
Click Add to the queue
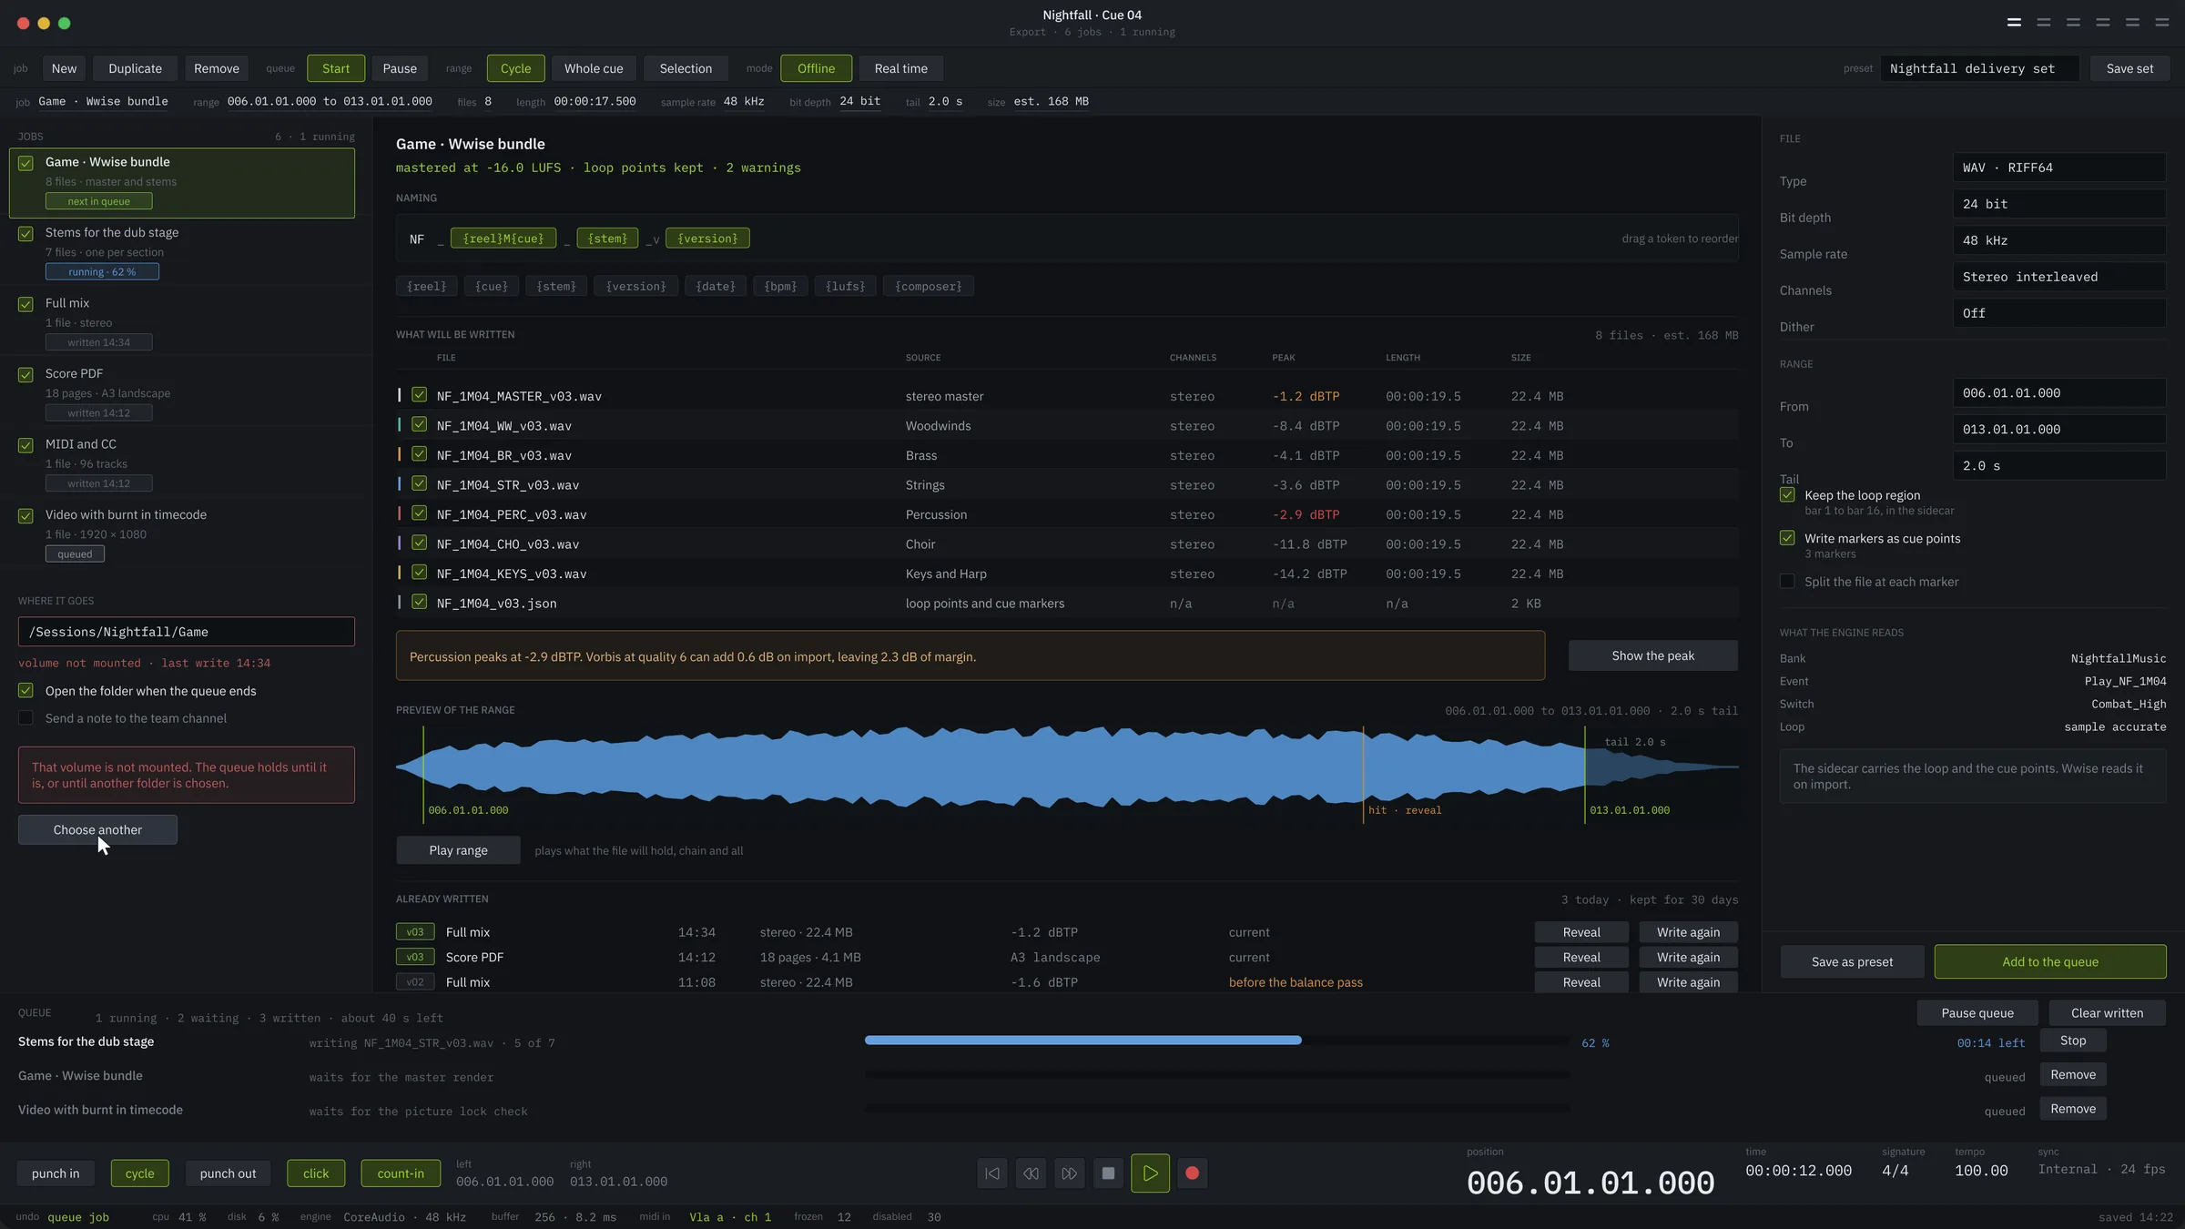tap(2049, 961)
